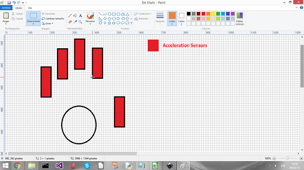Open Cambiar tamaño resize dialog

point(53,19)
